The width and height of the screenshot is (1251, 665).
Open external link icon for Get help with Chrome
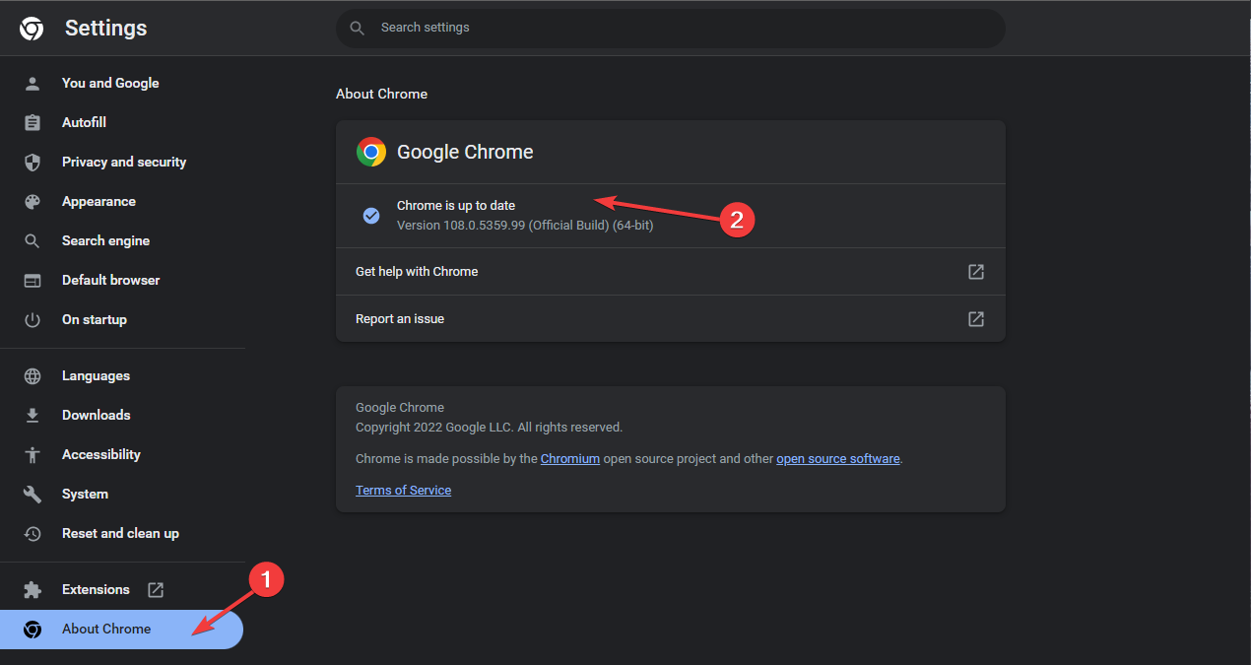coord(976,271)
